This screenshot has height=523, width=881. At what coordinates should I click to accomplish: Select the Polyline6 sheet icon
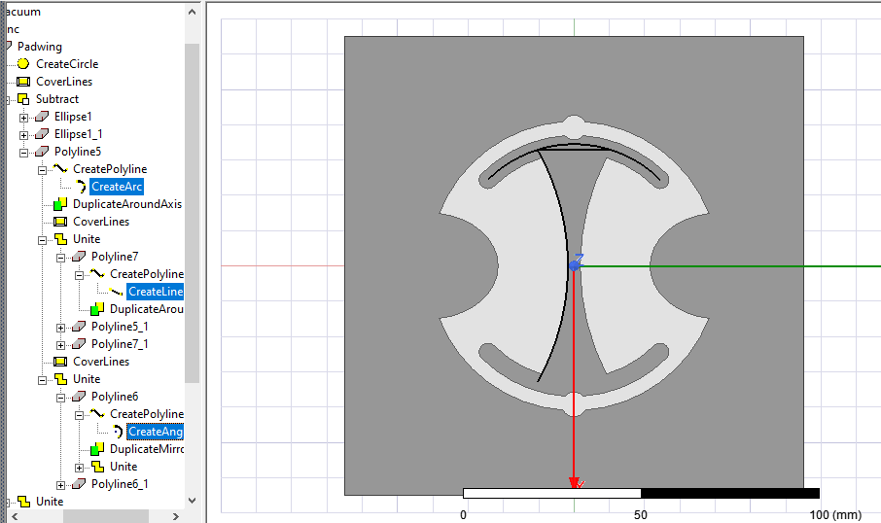[79, 396]
